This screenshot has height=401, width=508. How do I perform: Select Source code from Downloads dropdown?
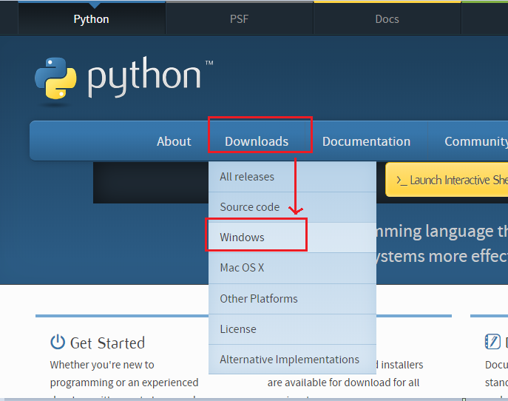292,207
